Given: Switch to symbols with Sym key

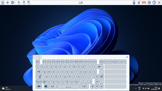Looking at the screenshot, I should pos(39,81).
